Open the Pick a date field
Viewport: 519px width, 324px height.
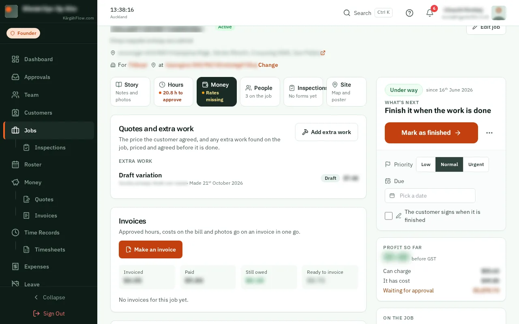pyautogui.click(x=430, y=196)
